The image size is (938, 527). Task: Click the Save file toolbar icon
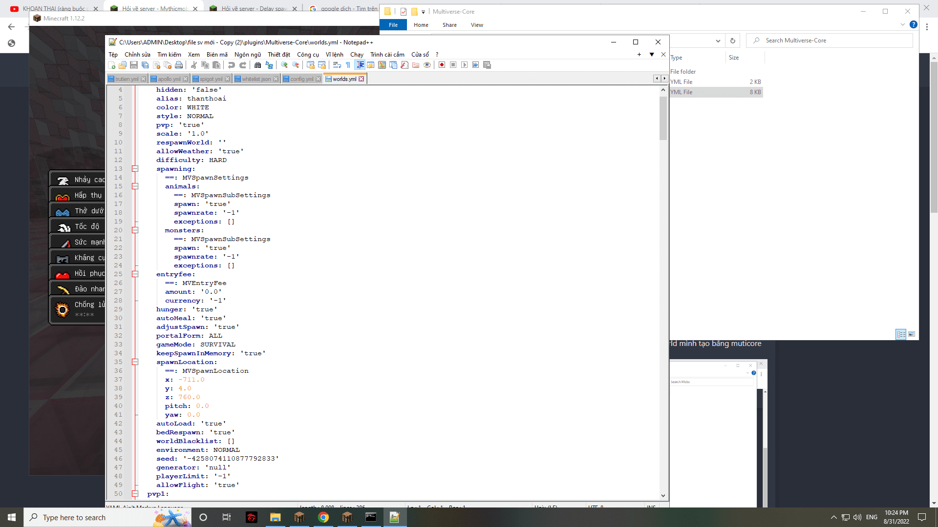(134, 65)
